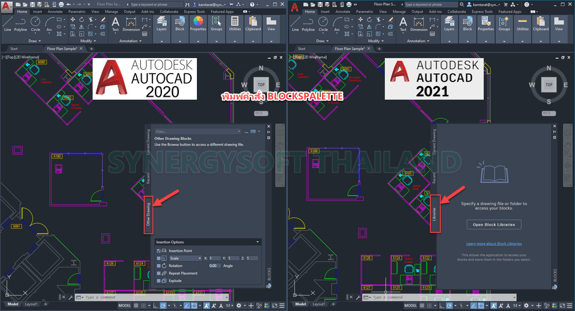Screen dimensions: 575x311
Task: Click the Open Block Libraries button
Action: (494, 224)
